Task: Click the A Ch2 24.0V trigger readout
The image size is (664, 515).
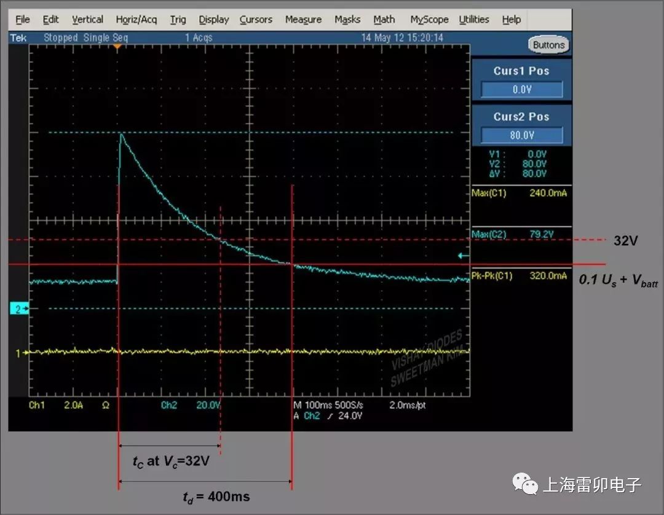Action: (x=328, y=415)
